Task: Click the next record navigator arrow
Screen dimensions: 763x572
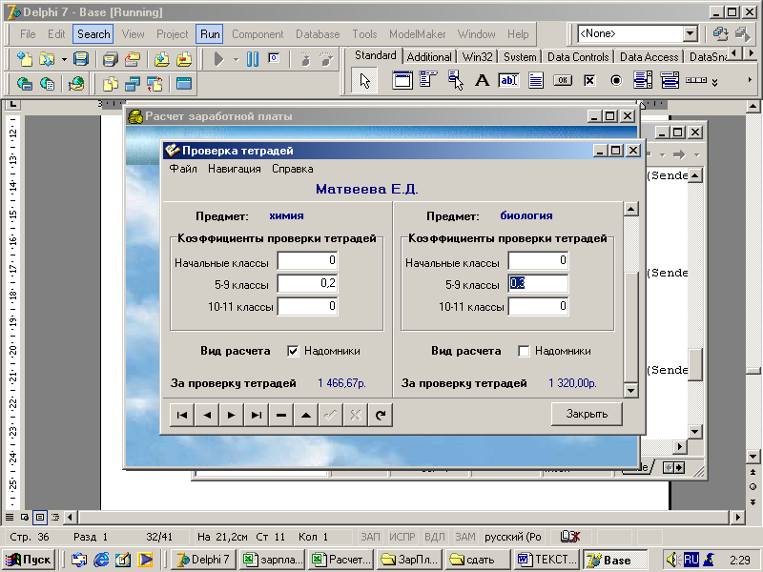Action: click(231, 415)
